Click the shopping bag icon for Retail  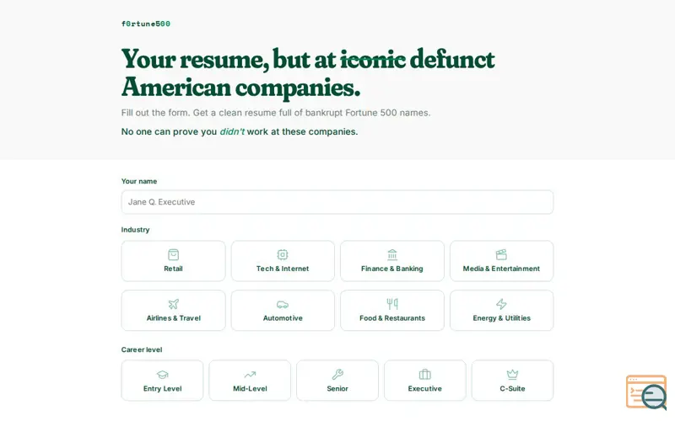[173, 255]
